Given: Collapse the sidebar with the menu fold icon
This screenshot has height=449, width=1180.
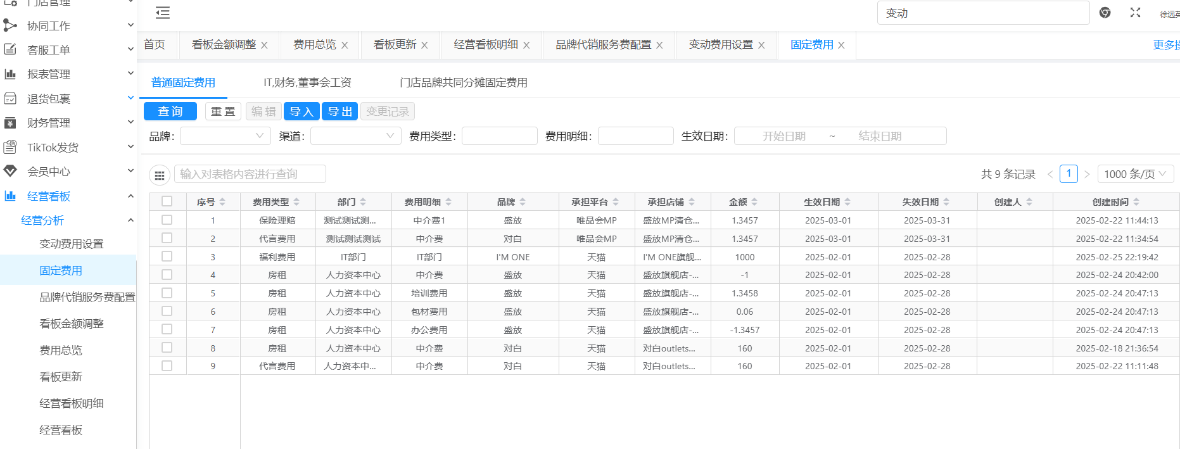Looking at the screenshot, I should click(163, 13).
